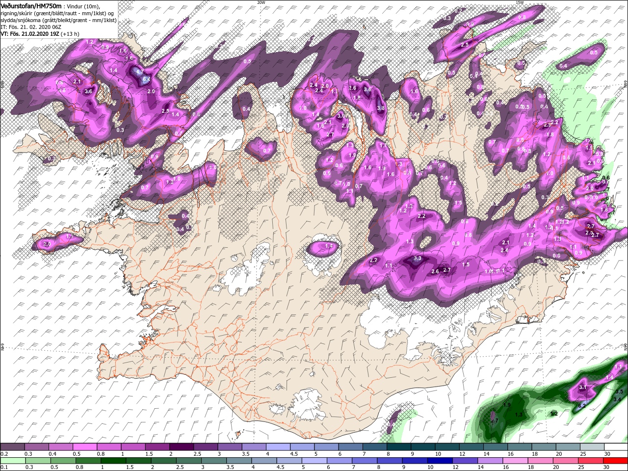Click the 20W longitude label
Image resolution: width=628 pixels, height=471 pixels.
(261, 2)
